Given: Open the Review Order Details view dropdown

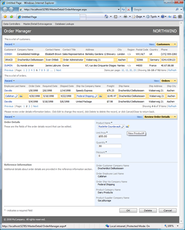Looking at the screenshot, I should [x=175, y=117].
